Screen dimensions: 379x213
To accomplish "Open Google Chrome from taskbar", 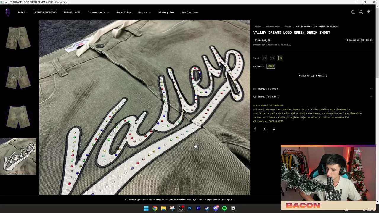I will click(155, 208).
